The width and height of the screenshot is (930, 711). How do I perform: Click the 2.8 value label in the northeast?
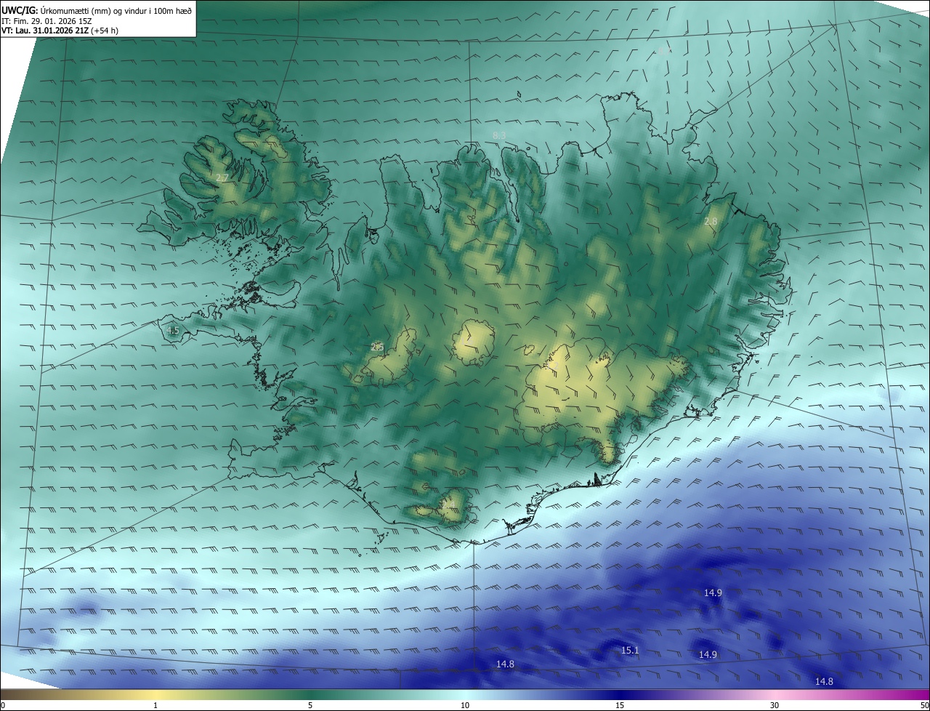(x=711, y=221)
